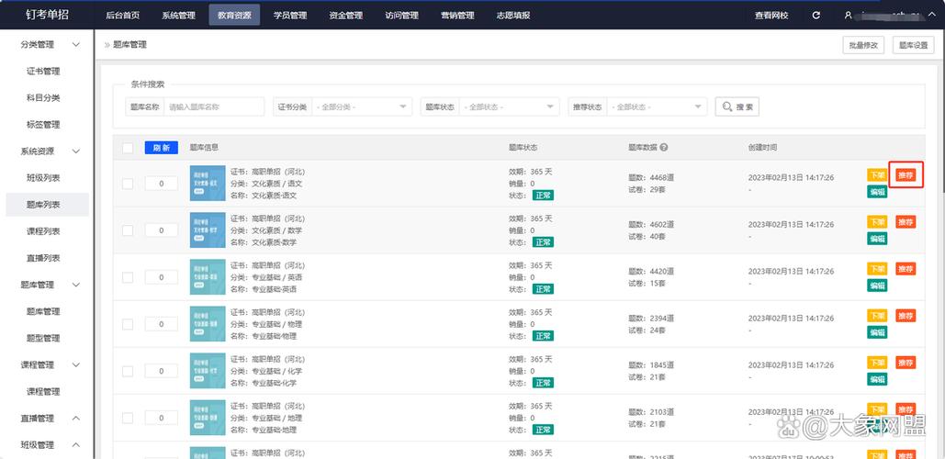945x459 pixels.
Task: Open 证书管理 in the sidebar
Action: pyautogui.click(x=43, y=71)
